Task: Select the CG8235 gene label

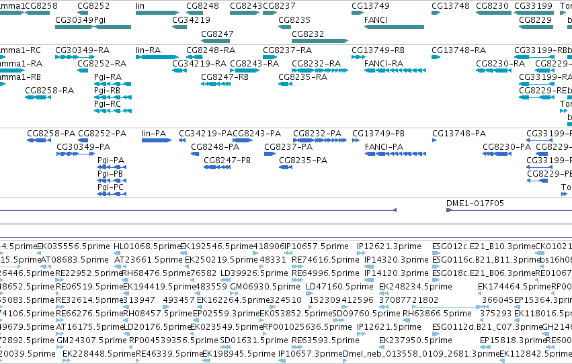Action: pyautogui.click(x=294, y=19)
